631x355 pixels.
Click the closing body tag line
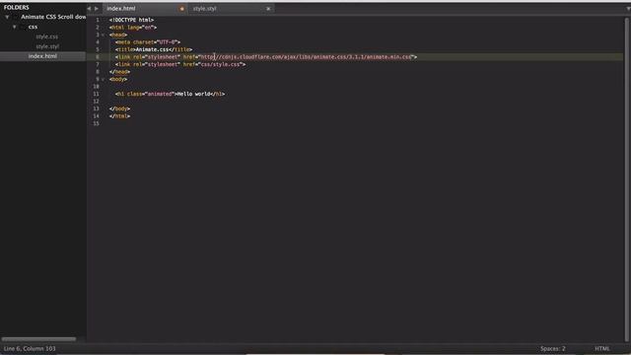click(x=119, y=108)
